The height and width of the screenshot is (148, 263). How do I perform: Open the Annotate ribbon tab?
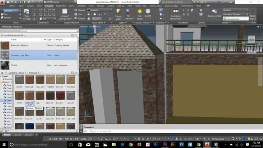point(81,6)
